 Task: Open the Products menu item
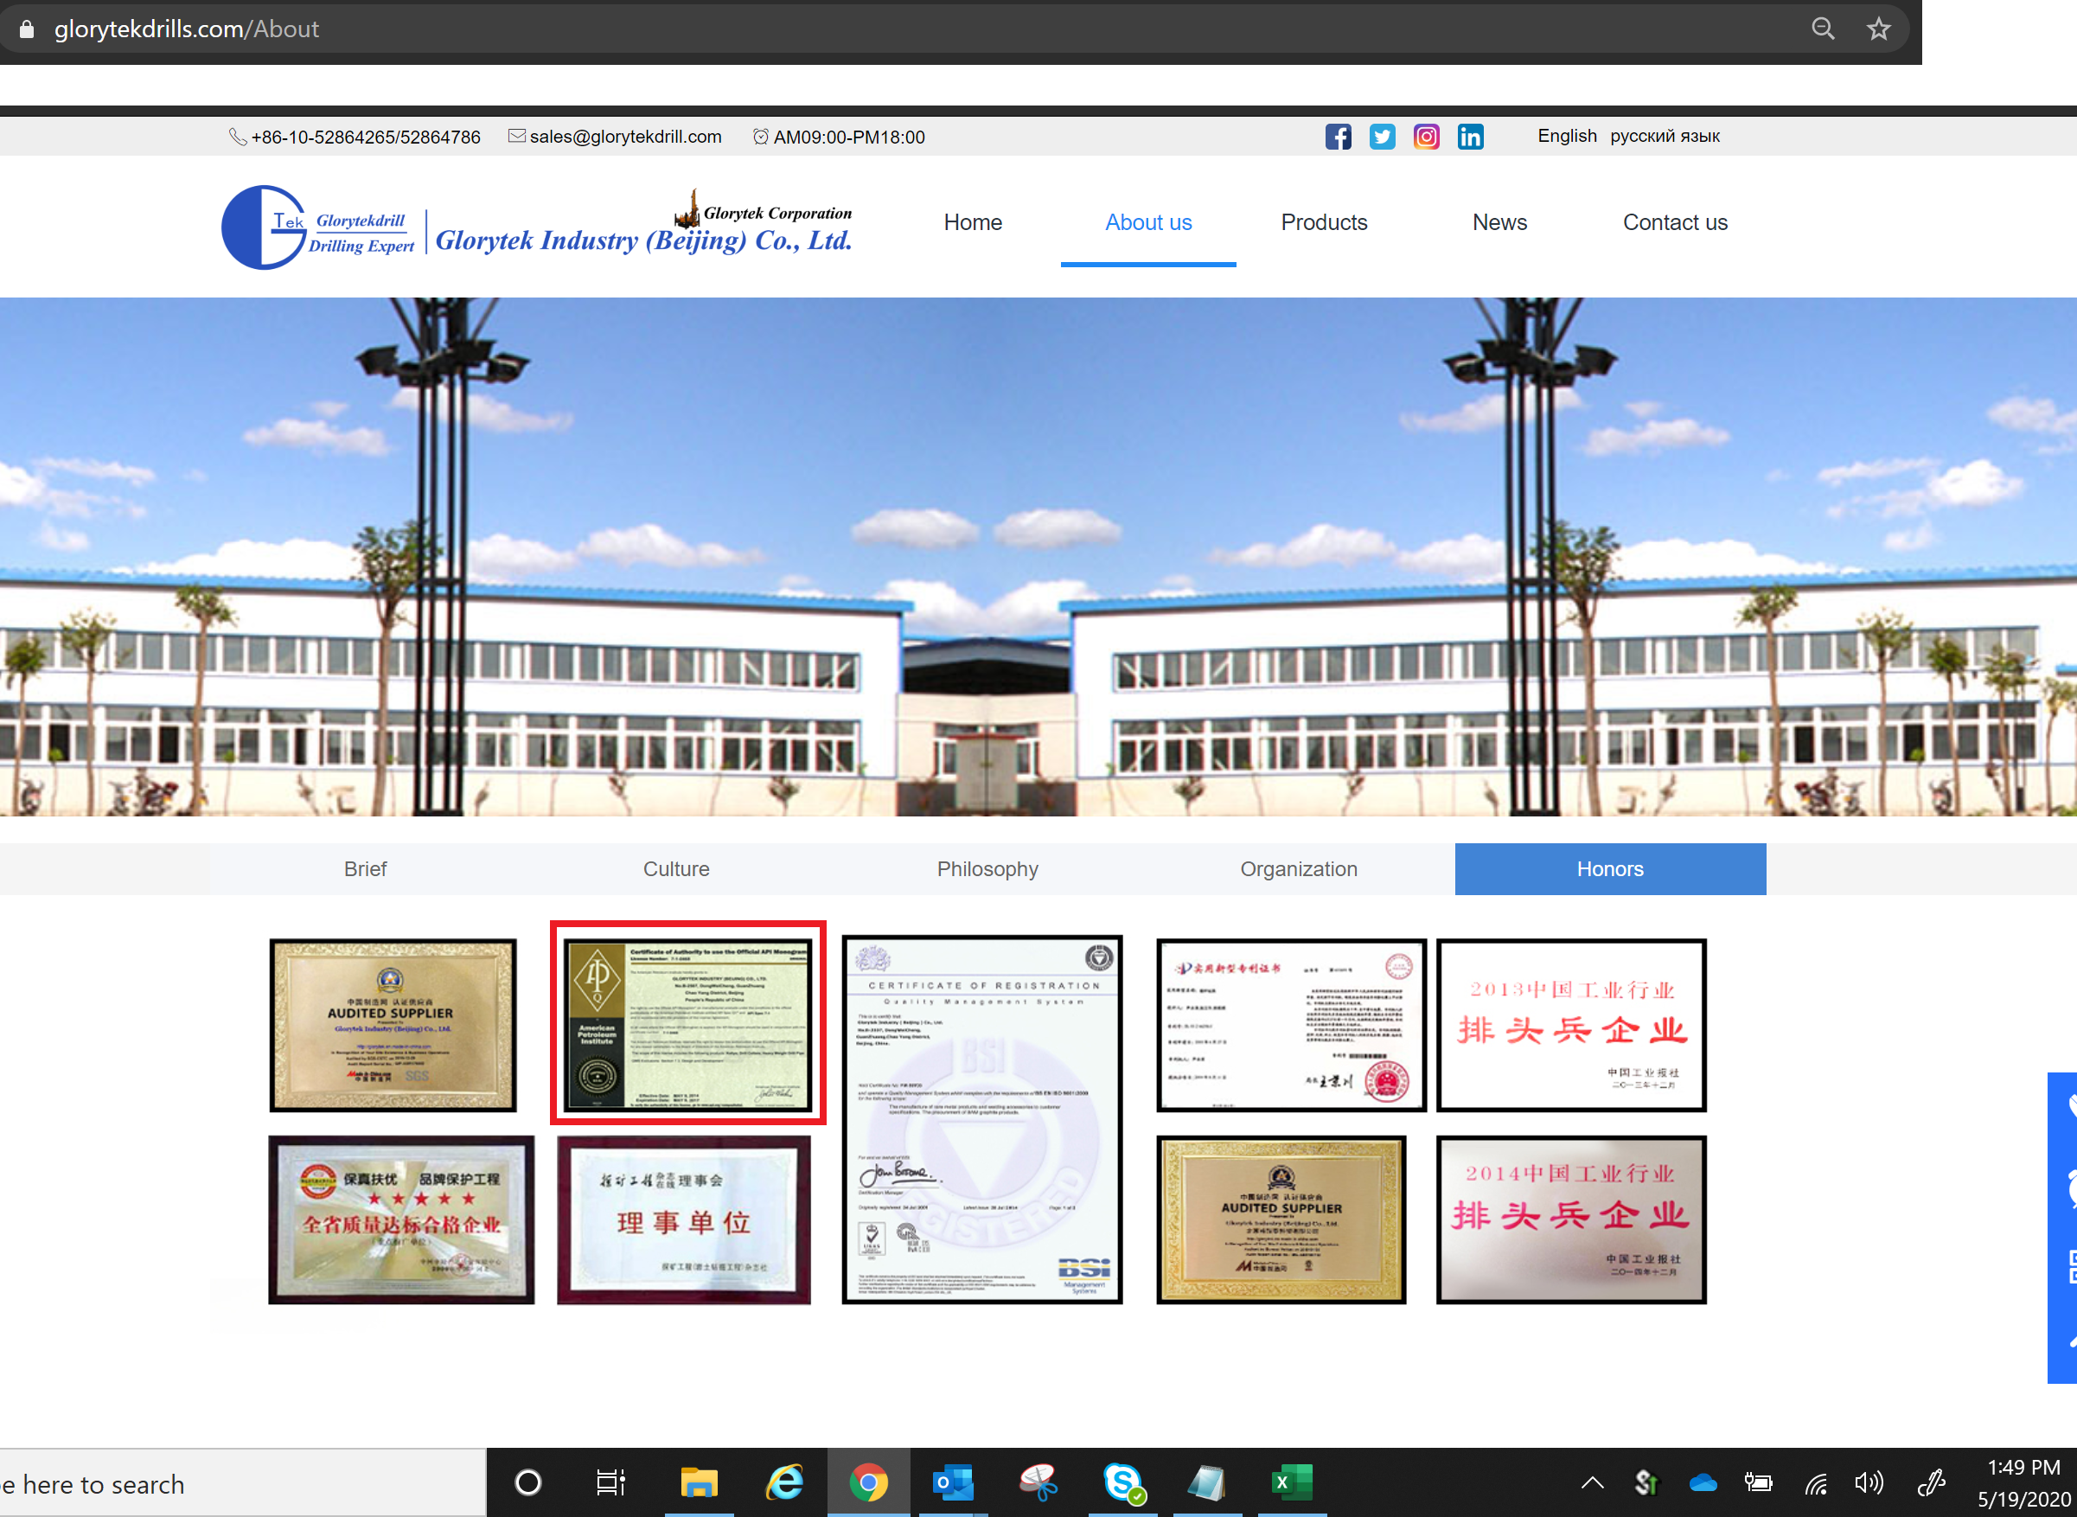1324,222
